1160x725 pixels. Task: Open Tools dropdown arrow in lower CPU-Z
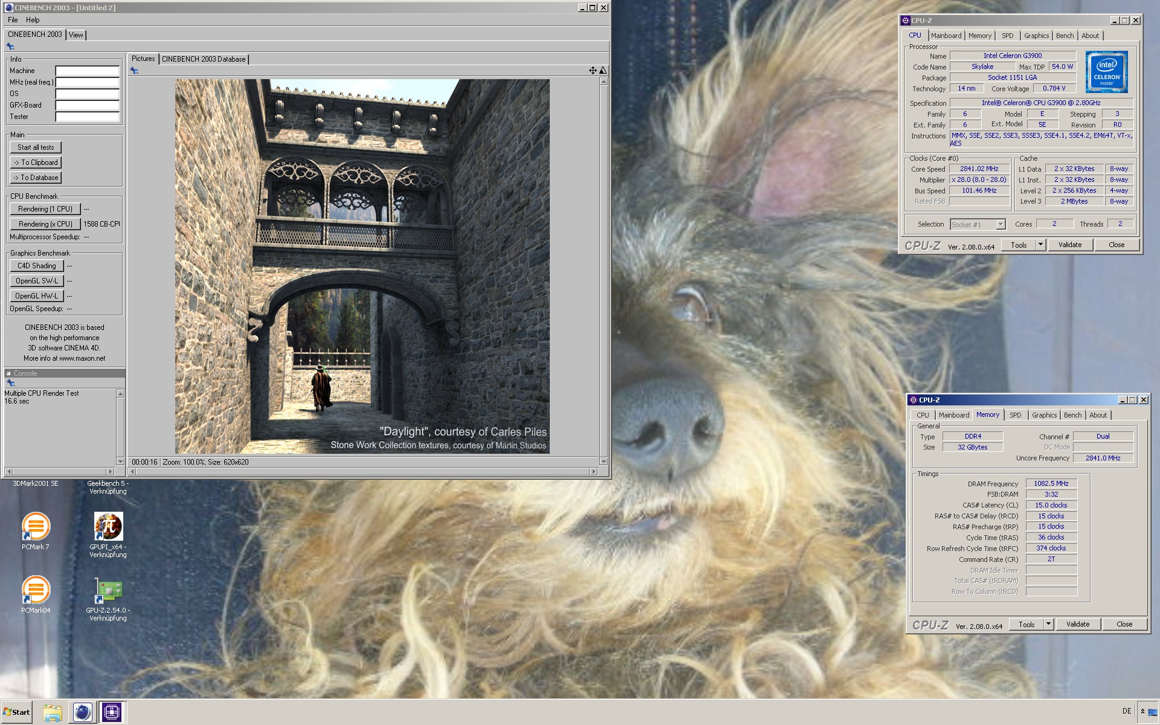click(1048, 624)
